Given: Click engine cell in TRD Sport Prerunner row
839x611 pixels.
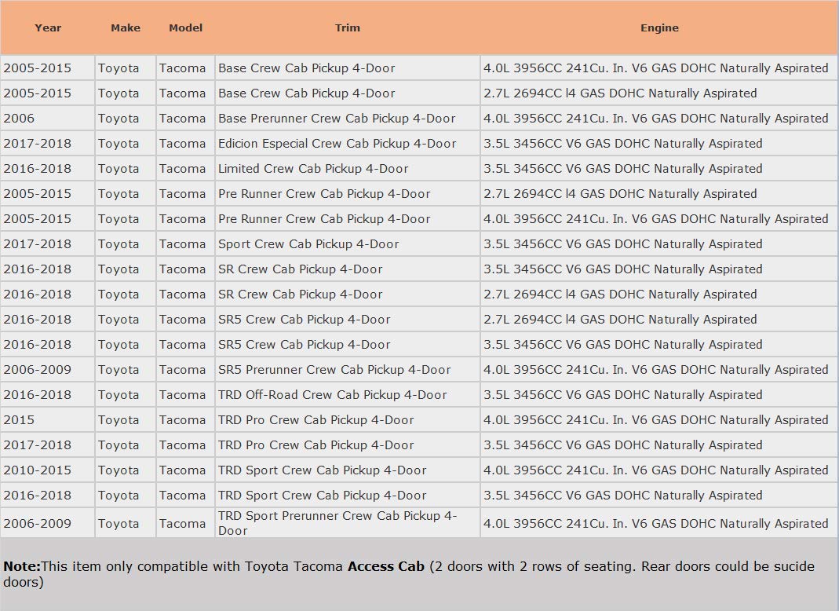Looking at the screenshot, I should [x=658, y=523].
